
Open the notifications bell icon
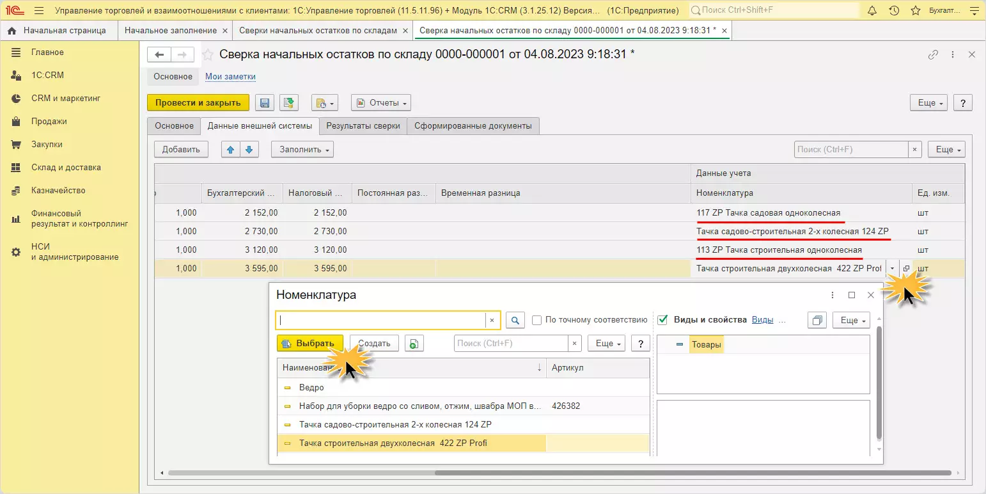pyautogui.click(x=872, y=11)
